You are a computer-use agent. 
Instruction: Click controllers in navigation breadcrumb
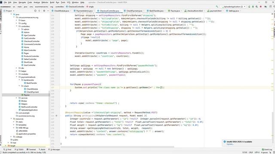59,7
